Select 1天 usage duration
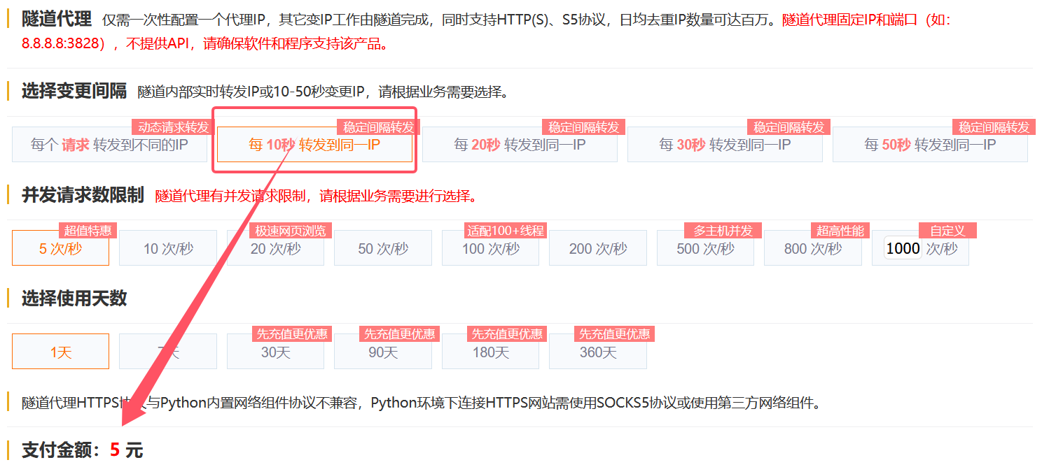The height and width of the screenshot is (474, 1049). click(x=60, y=352)
